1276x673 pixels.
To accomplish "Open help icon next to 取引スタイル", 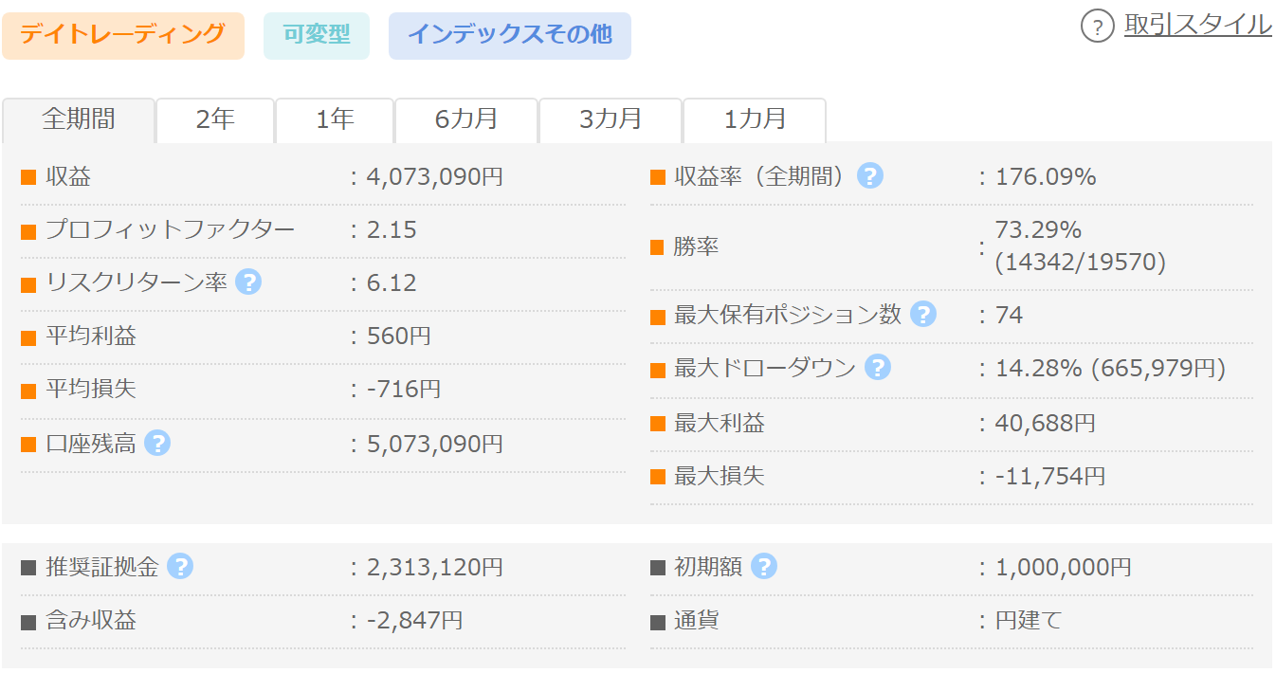I will [x=1097, y=26].
